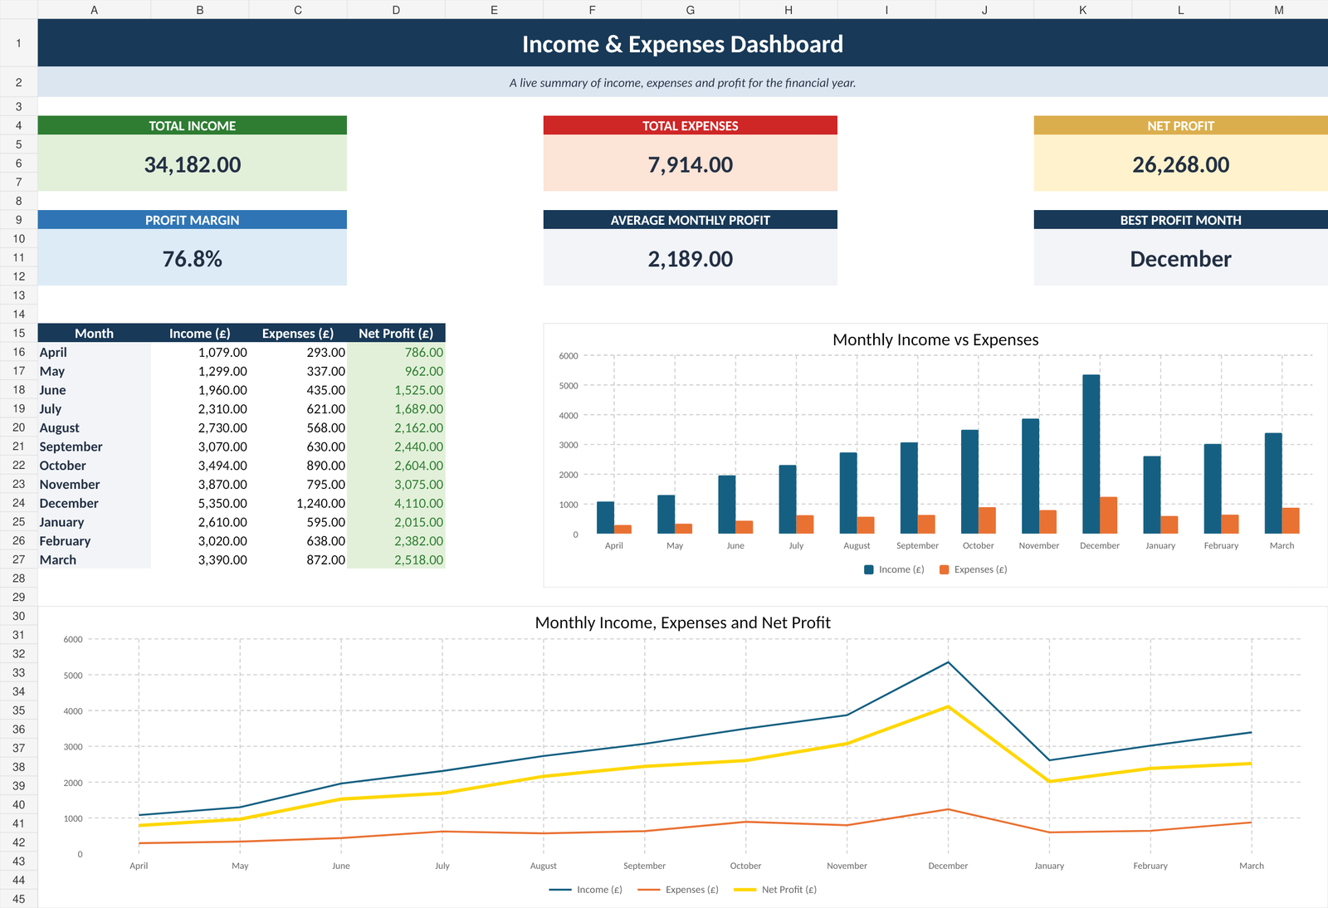The height and width of the screenshot is (908, 1328).
Task: Click the March income bar in bar chart
Action: click(x=1273, y=483)
